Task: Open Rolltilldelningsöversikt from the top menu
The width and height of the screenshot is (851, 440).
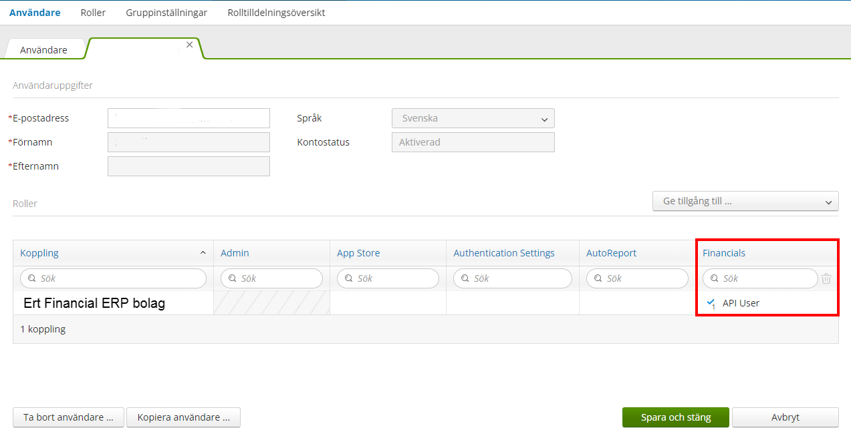Action: (x=276, y=13)
